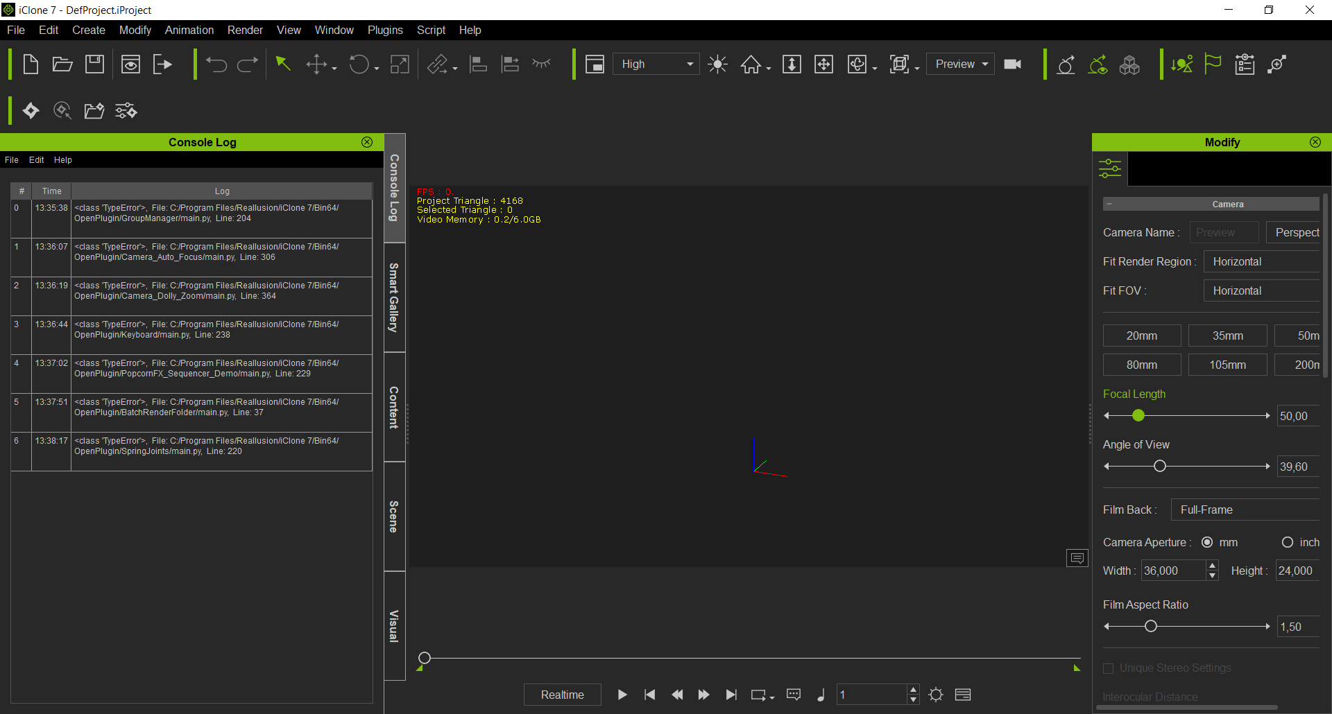Image resolution: width=1332 pixels, height=714 pixels.
Task: Undo the last action
Action: (x=216, y=64)
